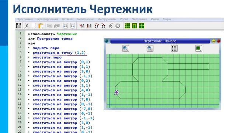Click line number 1 in the gutter
This screenshot has height=133, width=236.
click(x=20, y=33)
